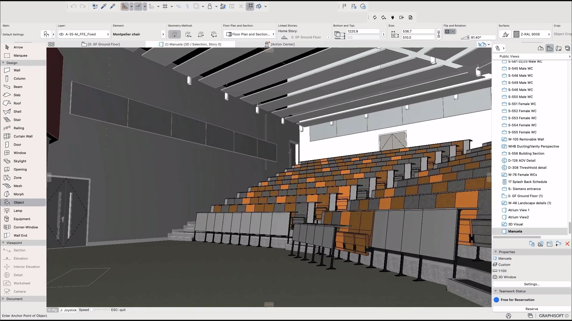Open Default Settings for the object
The height and width of the screenshot is (321, 572).
tap(46, 34)
